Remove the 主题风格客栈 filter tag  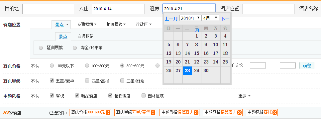275,113
